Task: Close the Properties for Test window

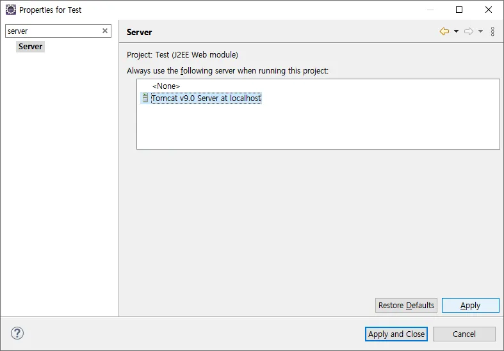Action: [x=489, y=10]
